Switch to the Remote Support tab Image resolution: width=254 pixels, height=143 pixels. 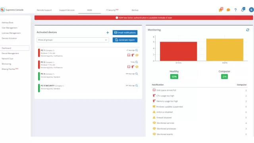44,10
